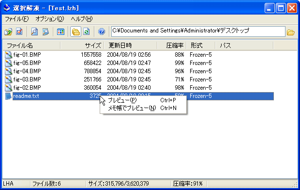Click the size value 360054
This screenshot has width=300, height=190.
click(x=92, y=88)
